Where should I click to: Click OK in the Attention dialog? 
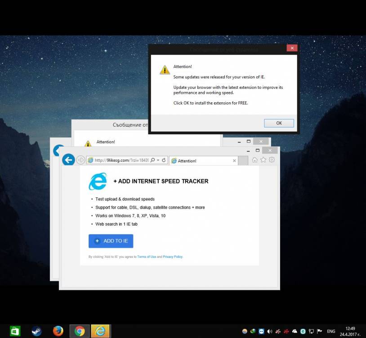coord(279,123)
